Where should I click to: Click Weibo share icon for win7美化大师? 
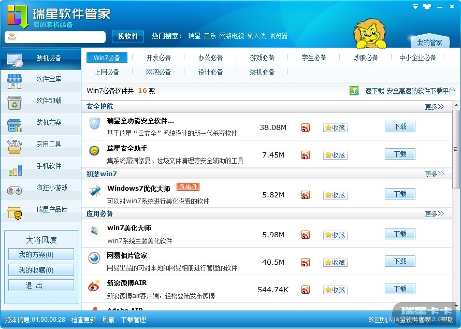tap(306, 235)
